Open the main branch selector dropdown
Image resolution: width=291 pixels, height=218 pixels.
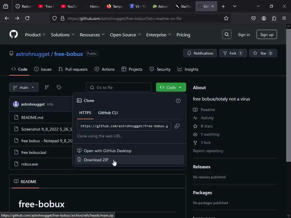click(x=24, y=87)
